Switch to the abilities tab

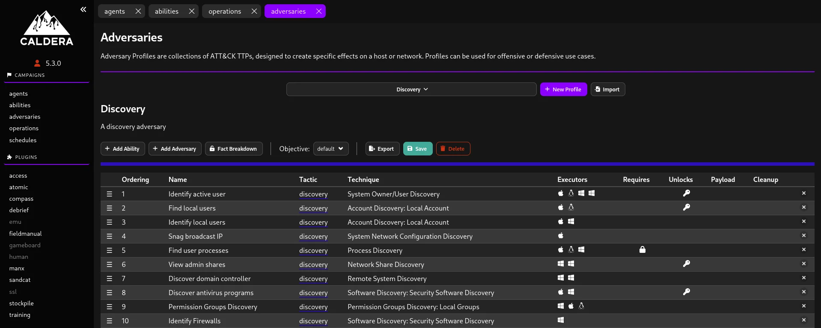pyautogui.click(x=167, y=12)
